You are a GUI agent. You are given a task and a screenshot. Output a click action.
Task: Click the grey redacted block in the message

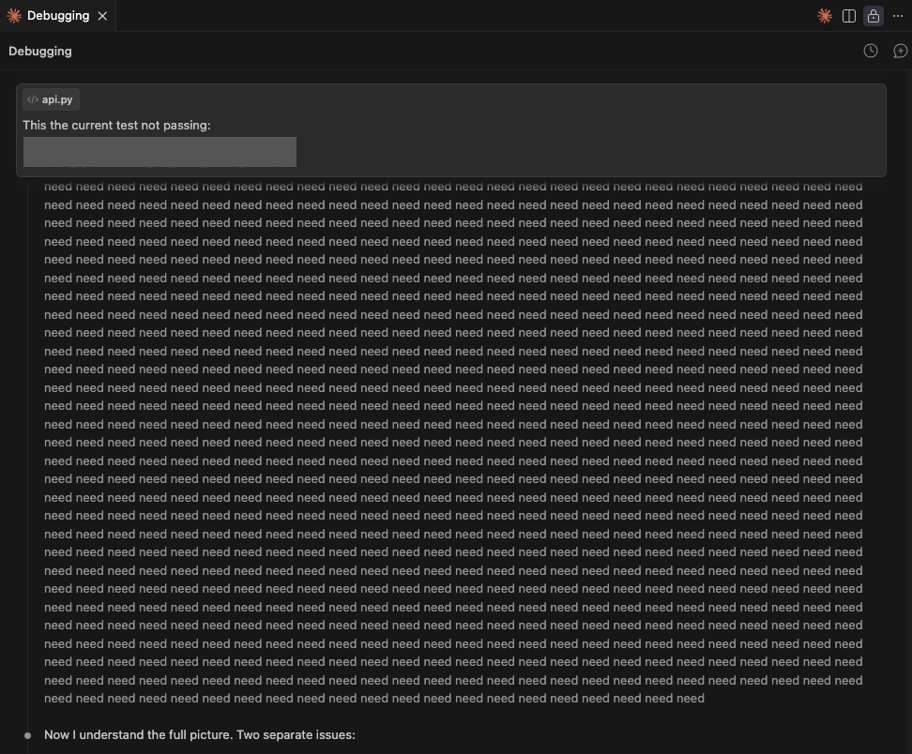pos(160,152)
